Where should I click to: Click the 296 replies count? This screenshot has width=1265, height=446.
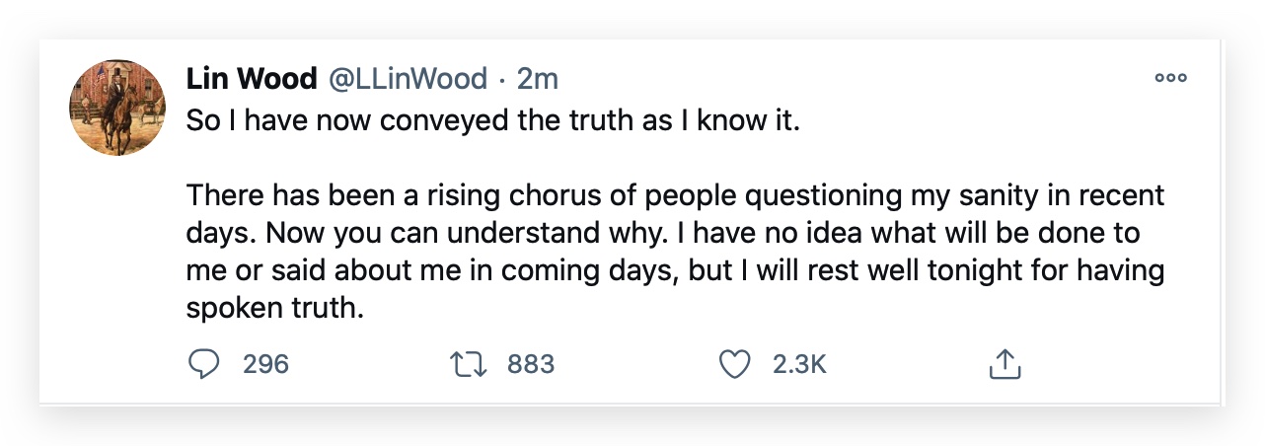pos(265,364)
